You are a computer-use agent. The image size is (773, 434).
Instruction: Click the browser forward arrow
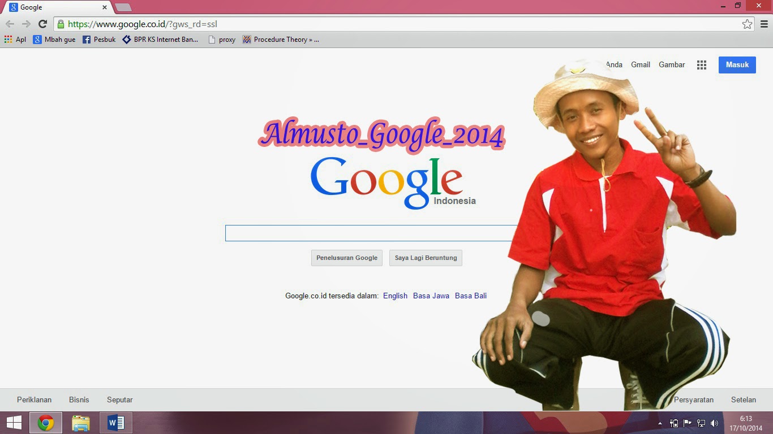click(x=26, y=24)
